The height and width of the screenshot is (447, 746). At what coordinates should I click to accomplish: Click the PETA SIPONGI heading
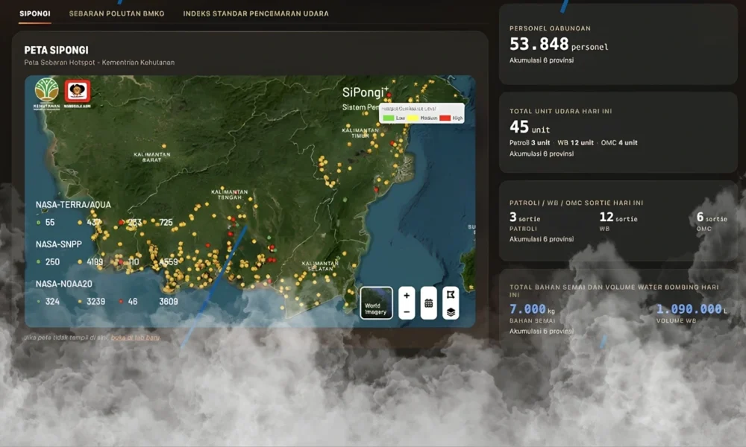click(x=56, y=50)
